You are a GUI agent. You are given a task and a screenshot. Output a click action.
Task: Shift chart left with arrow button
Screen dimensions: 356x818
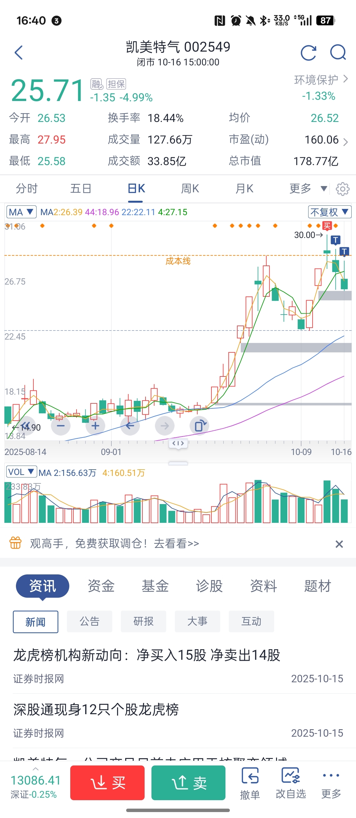(x=130, y=426)
